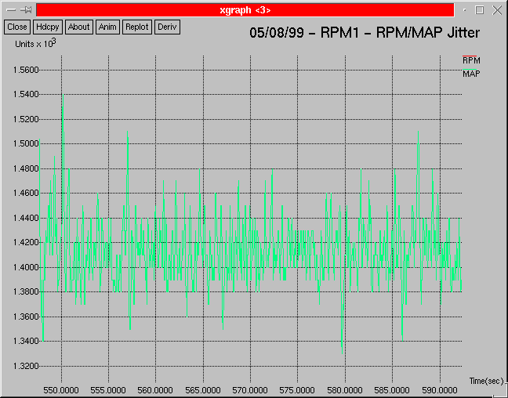This screenshot has width=508, height=398.
Task: Click the 1.3600 y-axis value
Action: [x=26, y=317]
